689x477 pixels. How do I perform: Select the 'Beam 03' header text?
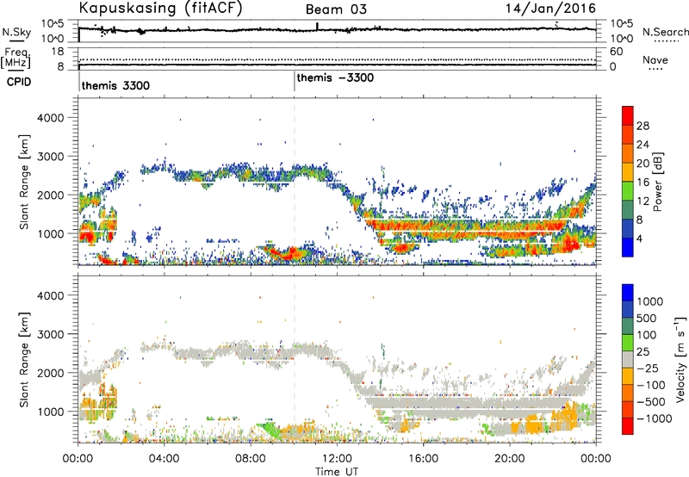coord(336,9)
